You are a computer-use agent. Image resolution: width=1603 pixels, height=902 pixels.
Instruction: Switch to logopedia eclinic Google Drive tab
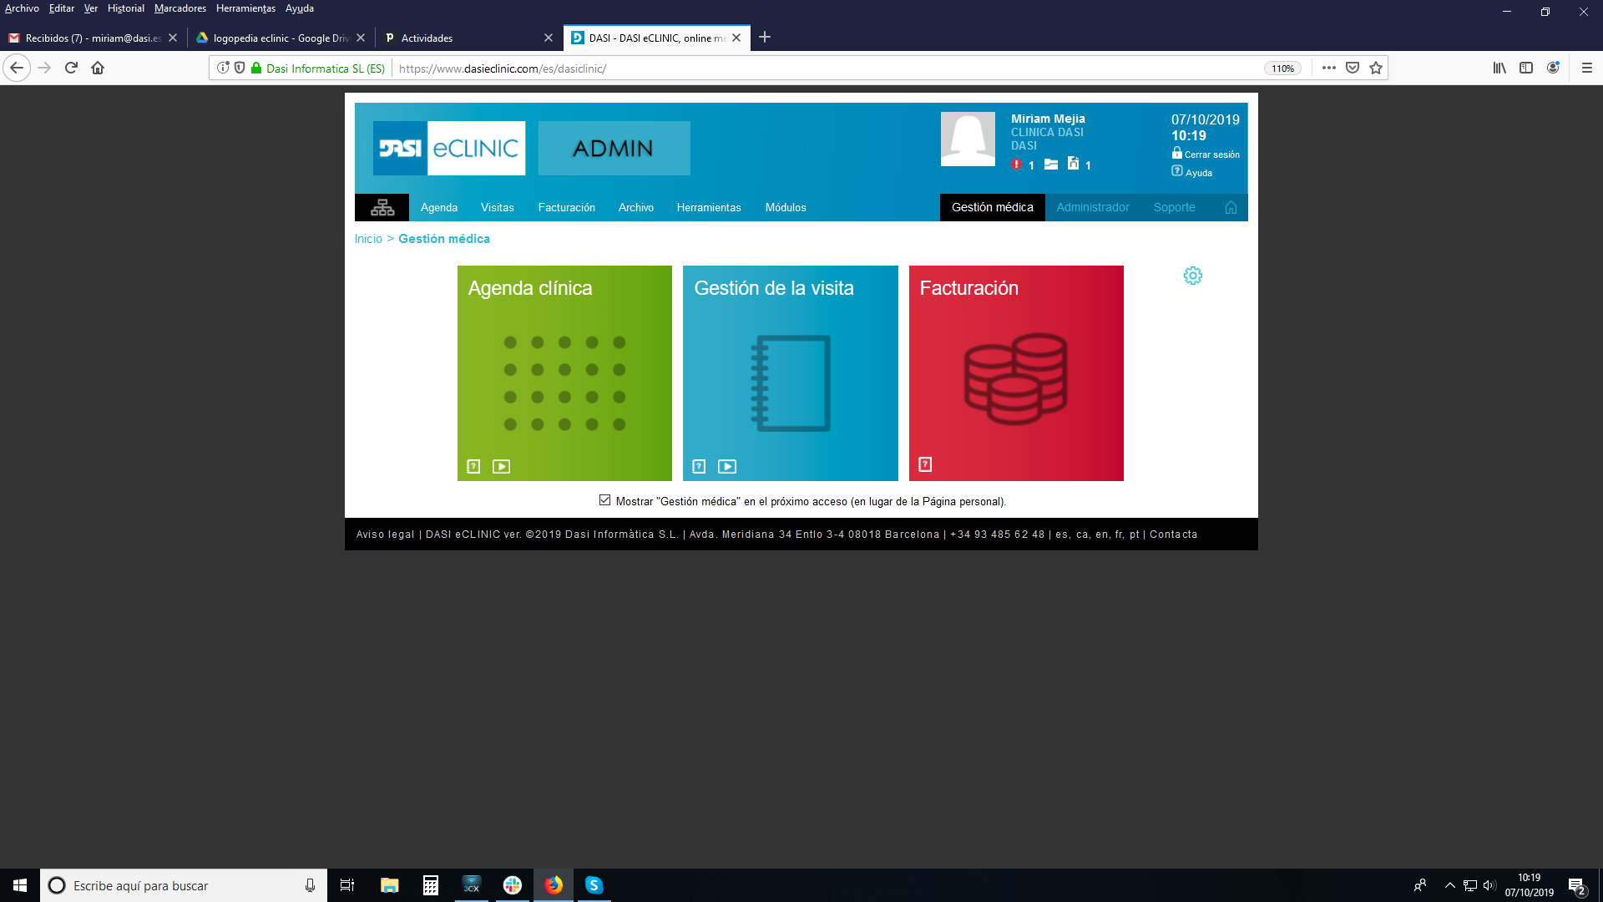coord(280,38)
